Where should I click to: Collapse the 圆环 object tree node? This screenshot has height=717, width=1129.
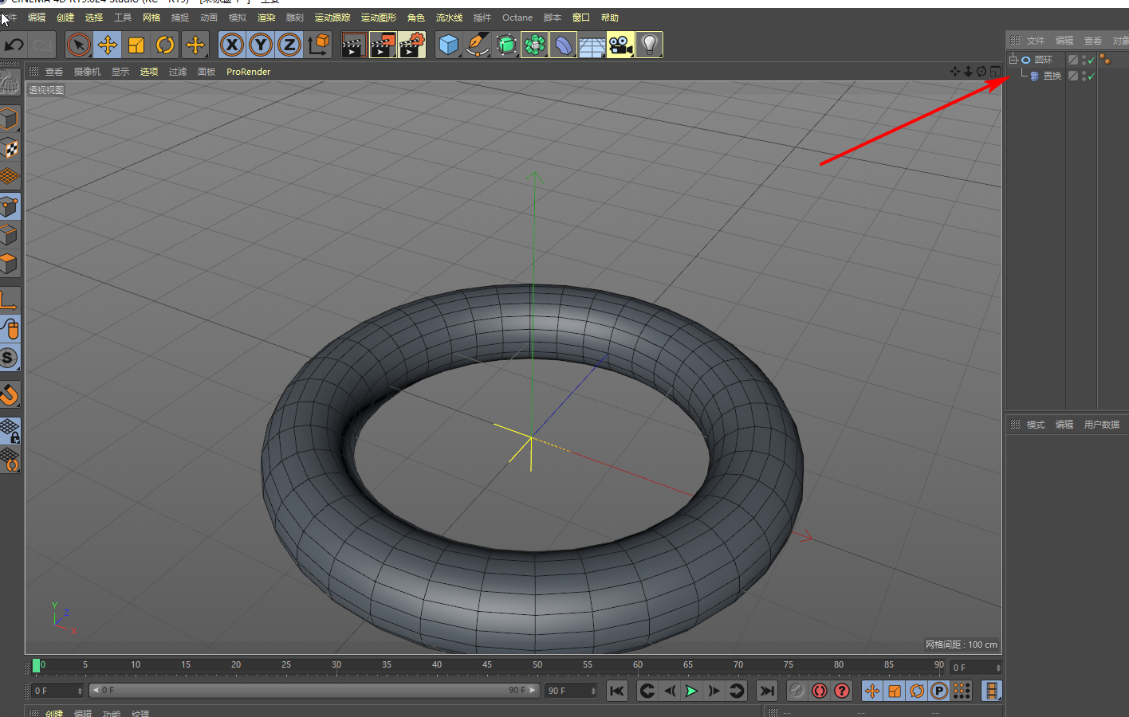coord(1013,60)
